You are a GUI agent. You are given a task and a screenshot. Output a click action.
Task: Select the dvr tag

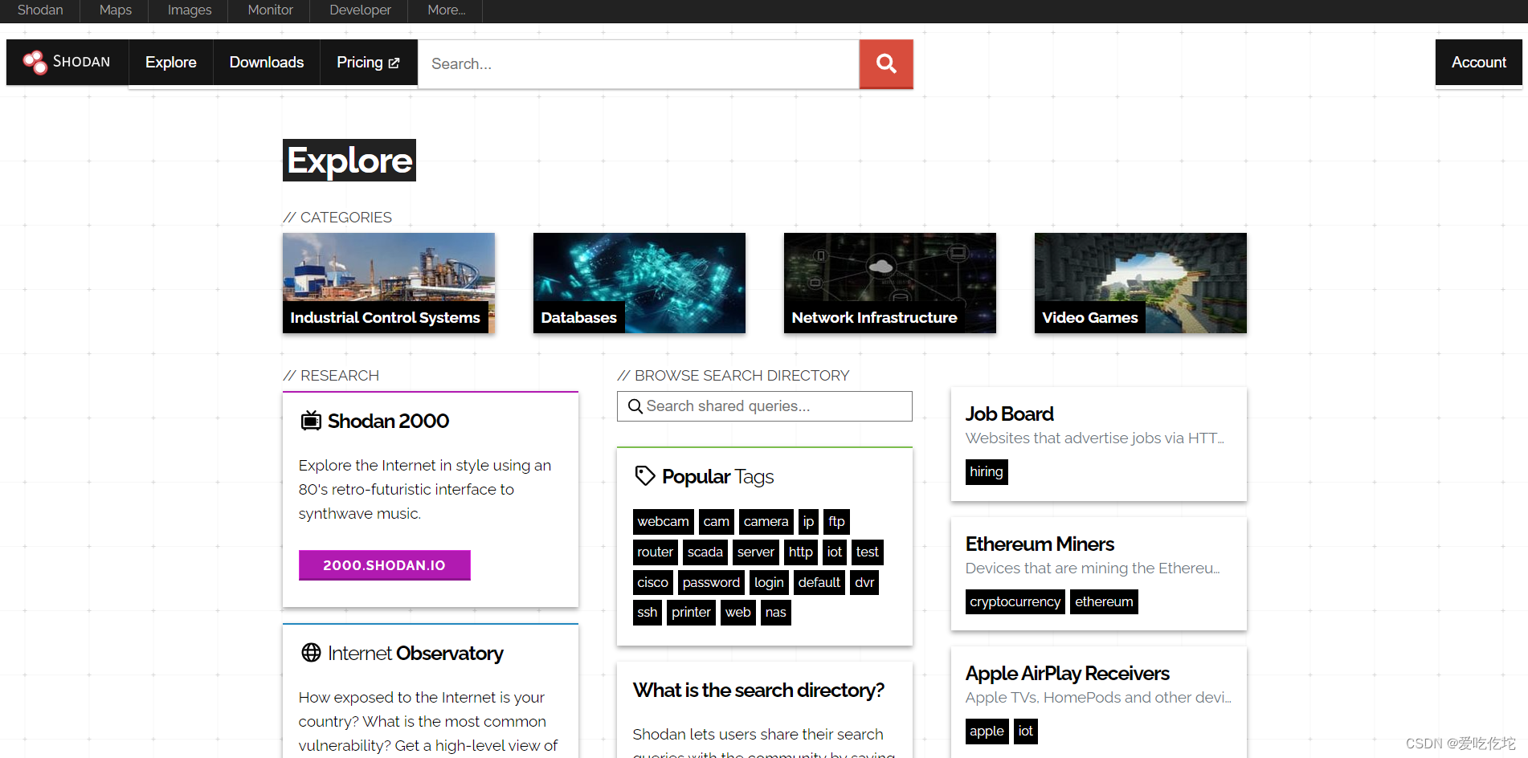click(864, 583)
